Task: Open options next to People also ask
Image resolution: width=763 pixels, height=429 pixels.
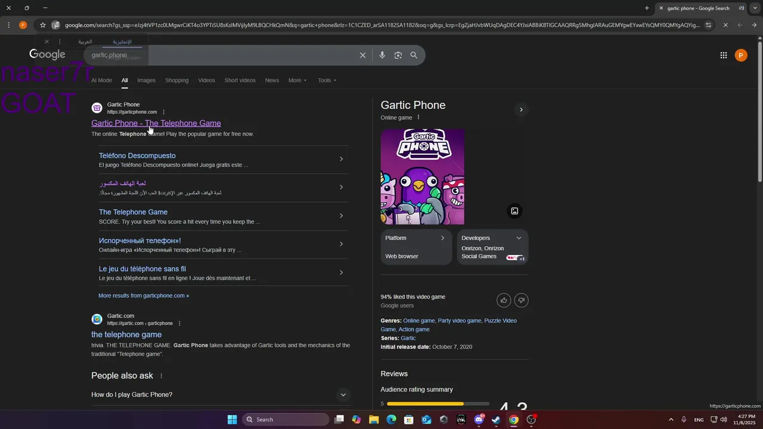Action: tap(161, 376)
